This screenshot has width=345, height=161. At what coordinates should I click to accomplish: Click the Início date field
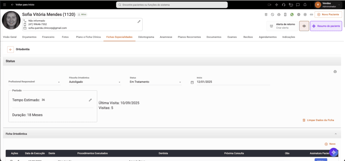[x=233, y=82]
